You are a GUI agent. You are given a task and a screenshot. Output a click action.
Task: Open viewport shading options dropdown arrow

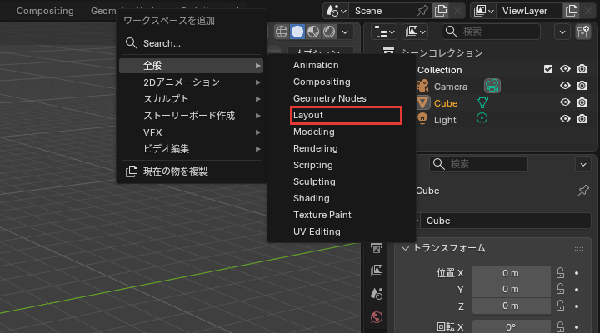(345, 32)
